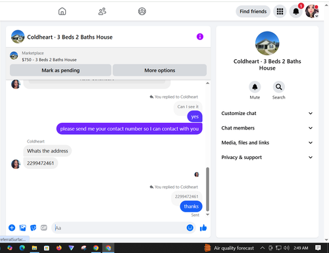Open the Friends icon in top bar
Screen dimensions: 329x253
pos(102,11)
